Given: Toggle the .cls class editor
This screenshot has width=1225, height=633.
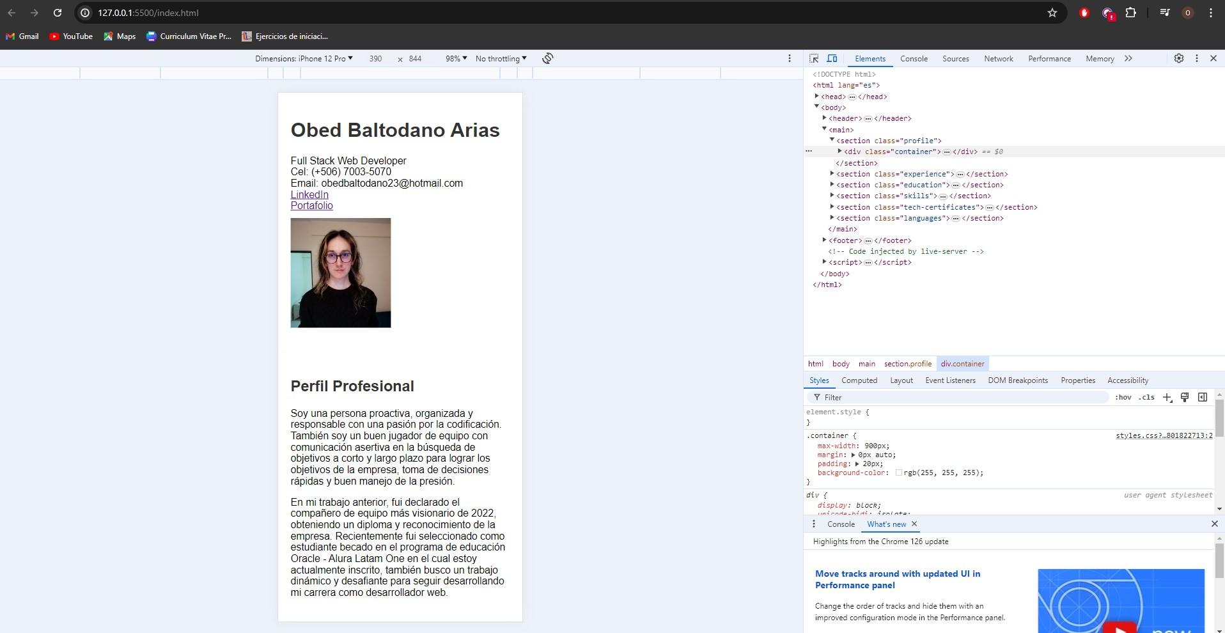Looking at the screenshot, I should 1146,397.
